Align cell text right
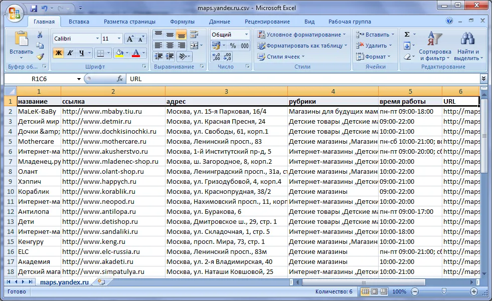The image size is (492, 301). tap(182, 46)
